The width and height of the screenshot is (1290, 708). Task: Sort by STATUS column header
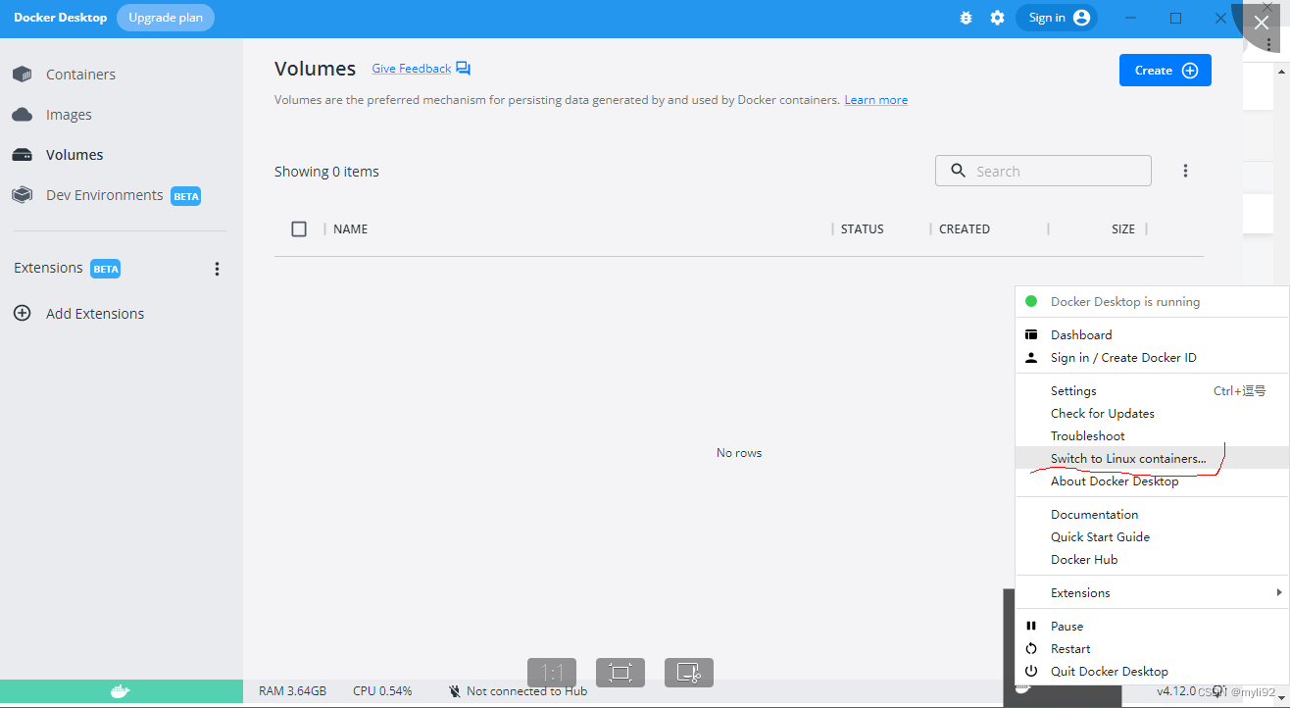coord(863,228)
